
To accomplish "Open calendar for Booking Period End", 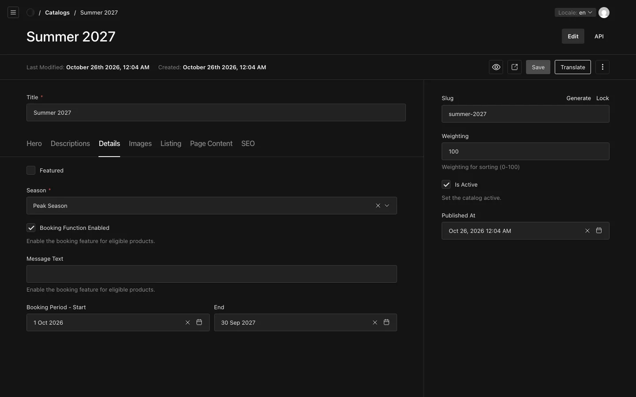I will point(386,322).
